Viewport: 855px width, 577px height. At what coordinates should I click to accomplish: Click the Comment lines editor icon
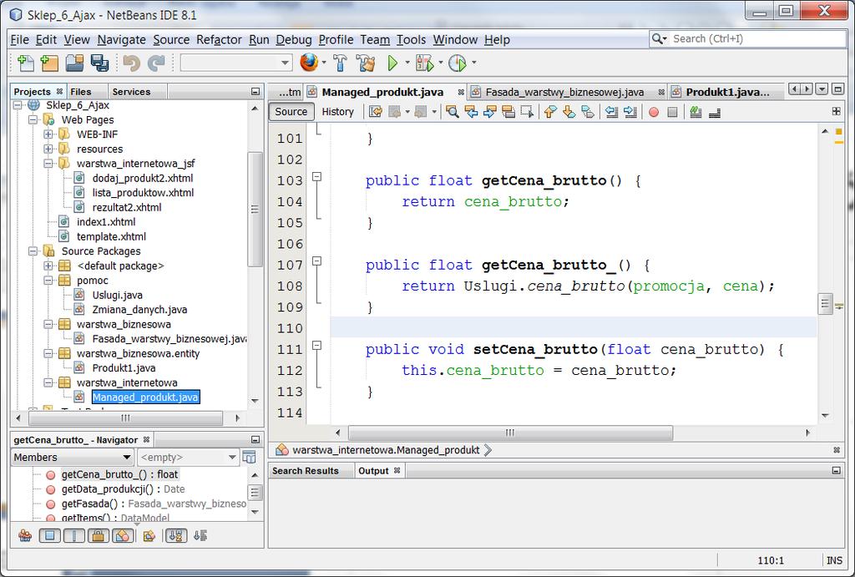click(696, 112)
